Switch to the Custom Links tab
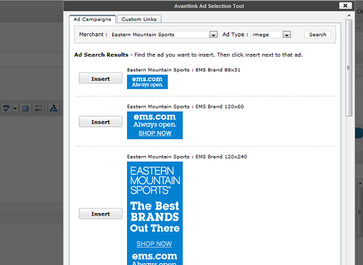363x265 pixels. (139, 19)
